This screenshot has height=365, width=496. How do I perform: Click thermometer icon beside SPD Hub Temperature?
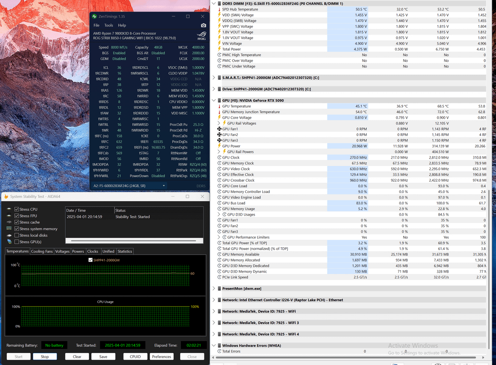coord(219,10)
